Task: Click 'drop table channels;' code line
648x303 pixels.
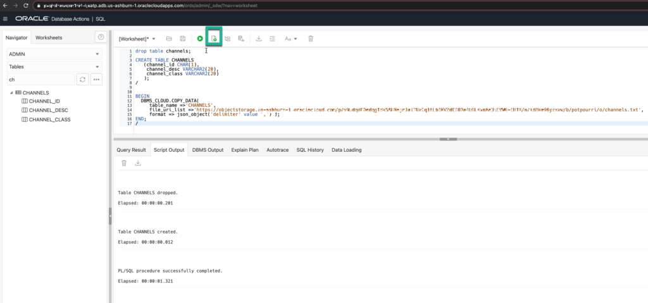Action: 163,51
